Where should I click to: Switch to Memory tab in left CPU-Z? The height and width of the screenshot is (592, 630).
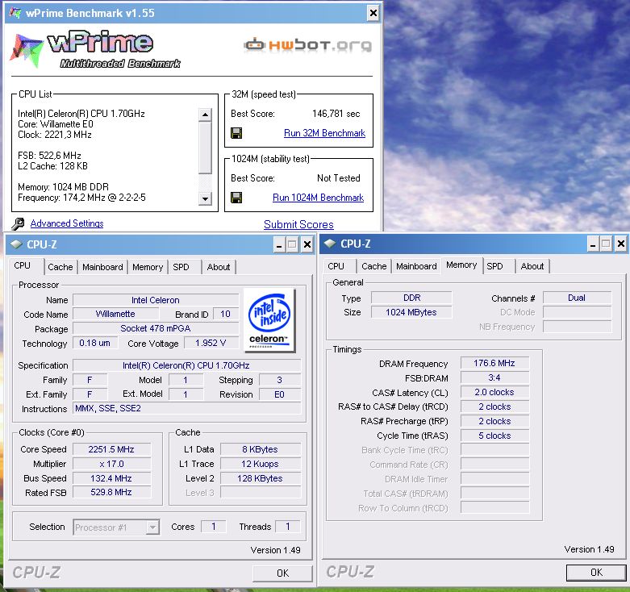pos(148,267)
